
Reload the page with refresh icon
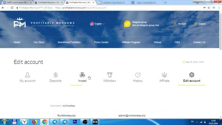click(x=12, y=8)
